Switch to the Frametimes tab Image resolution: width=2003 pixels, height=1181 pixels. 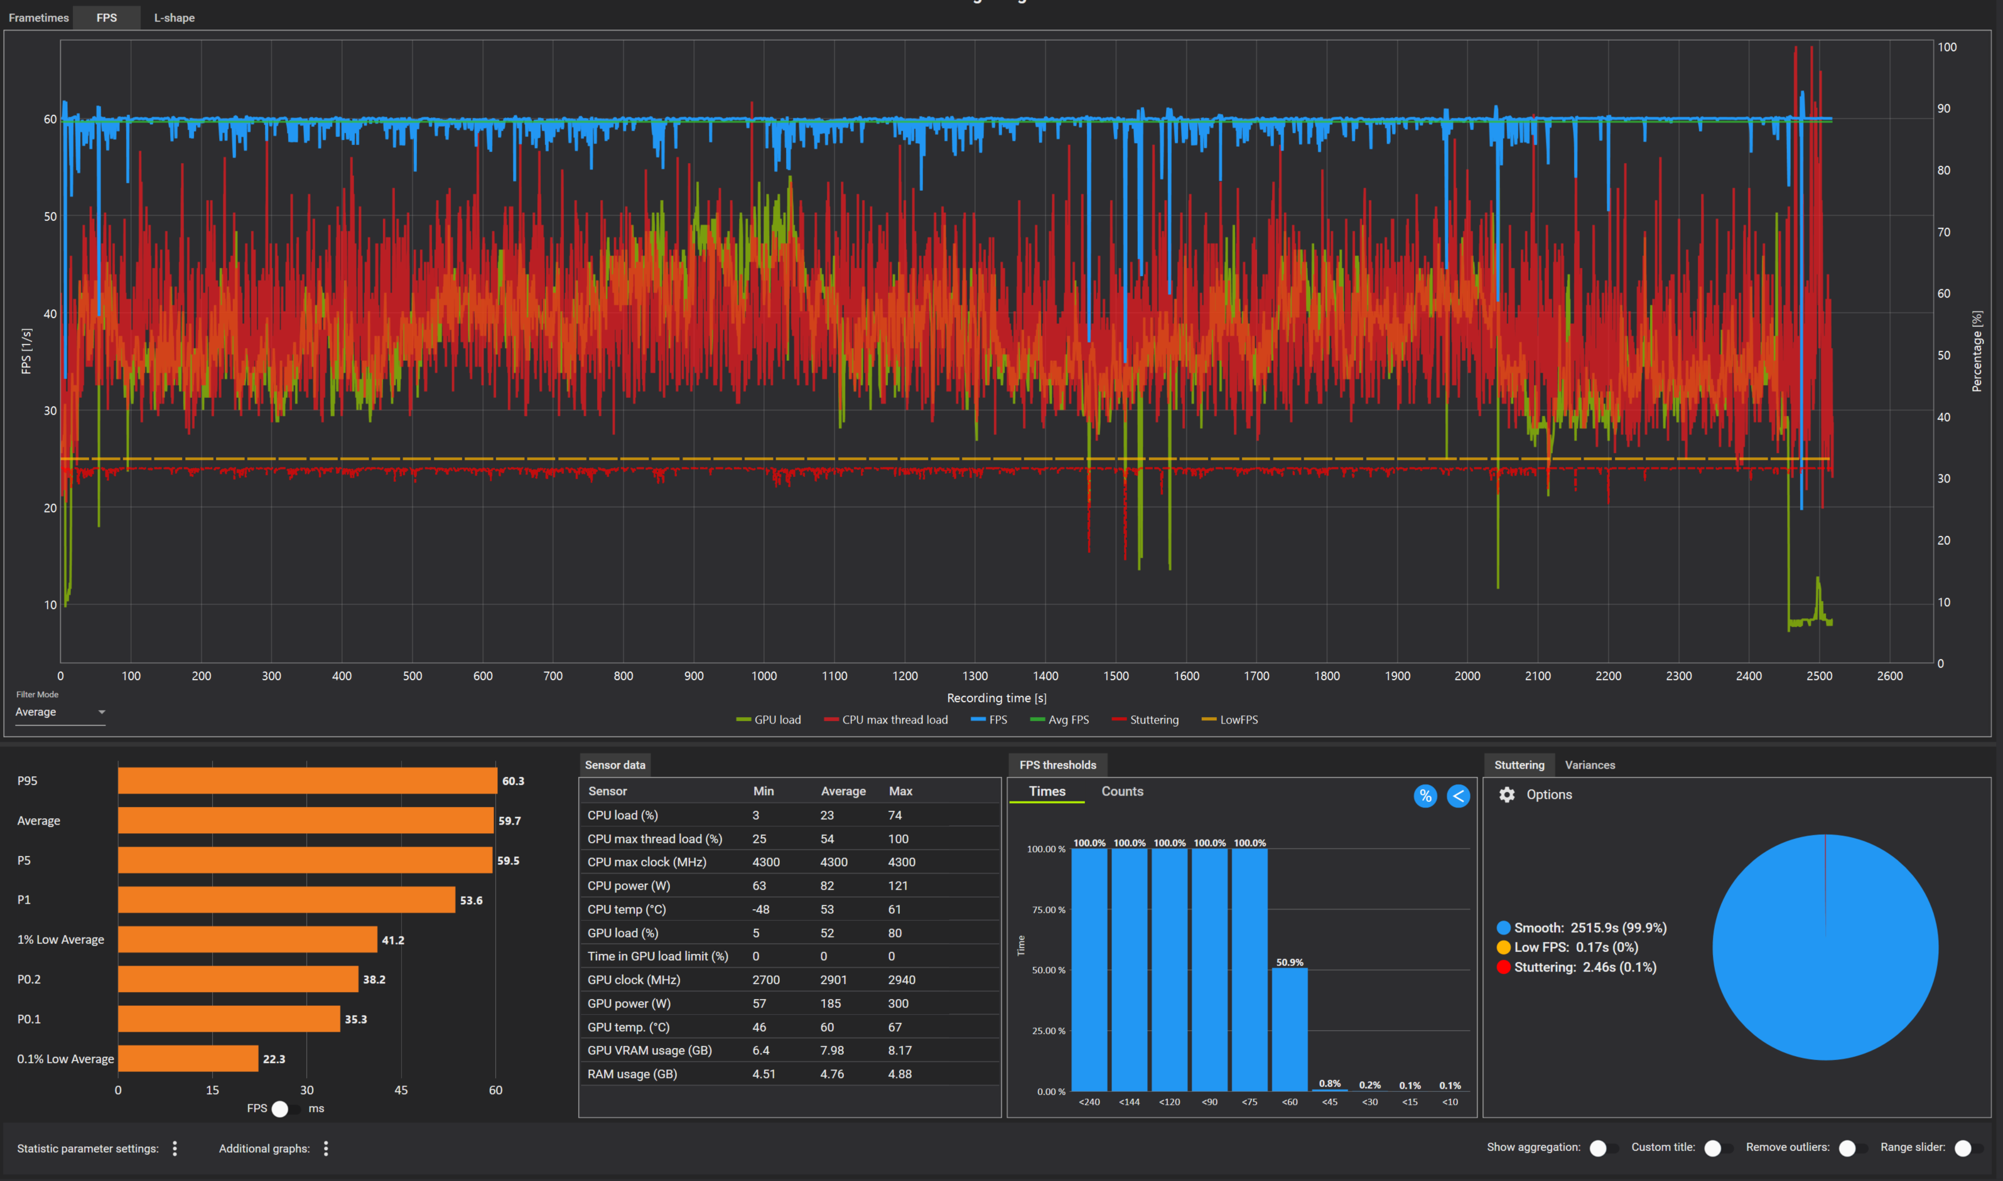coord(38,18)
